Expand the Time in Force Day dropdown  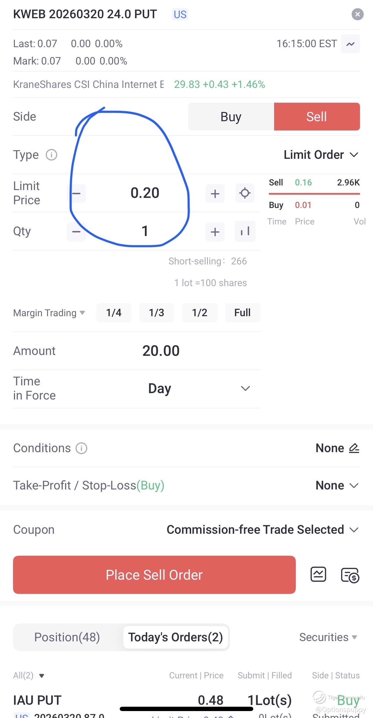(245, 388)
